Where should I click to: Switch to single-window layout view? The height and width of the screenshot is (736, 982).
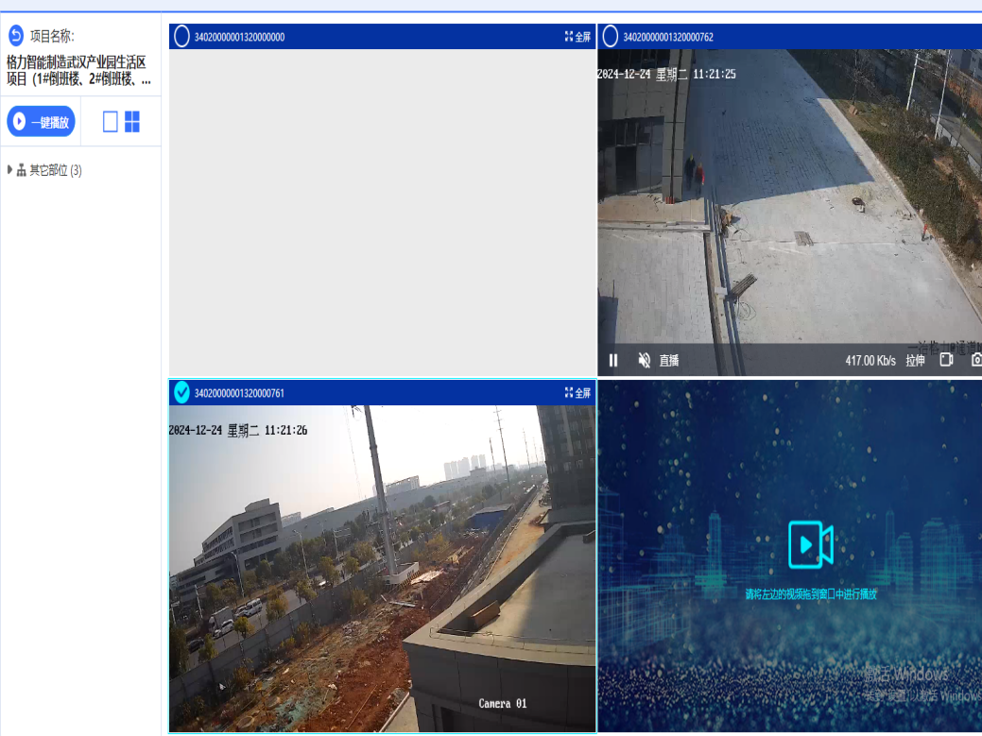(x=111, y=122)
